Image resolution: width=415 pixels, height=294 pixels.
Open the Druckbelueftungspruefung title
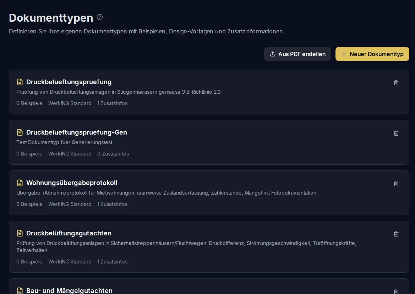coord(69,82)
